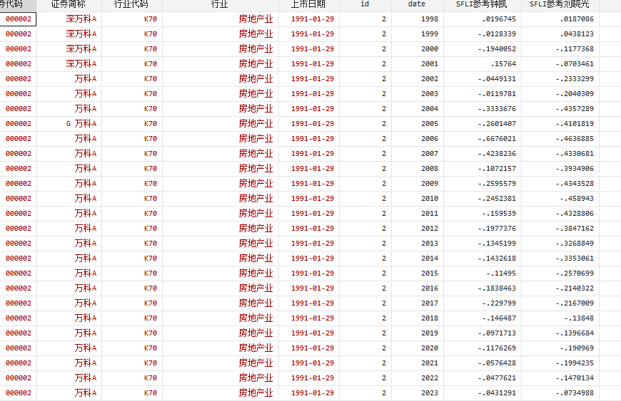Select the id column header
This screenshot has width=621, height=401.
365,4
